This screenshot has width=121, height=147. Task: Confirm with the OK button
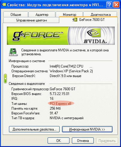point(58,140)
